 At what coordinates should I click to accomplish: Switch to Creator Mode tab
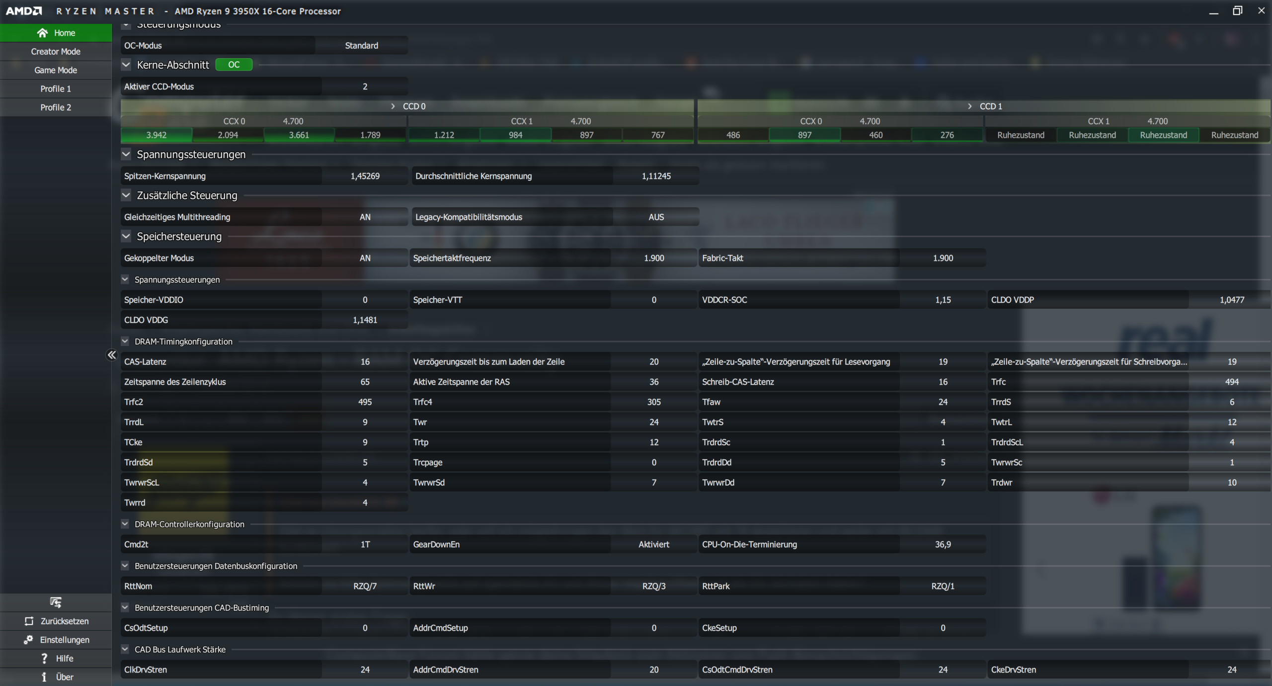56,52
